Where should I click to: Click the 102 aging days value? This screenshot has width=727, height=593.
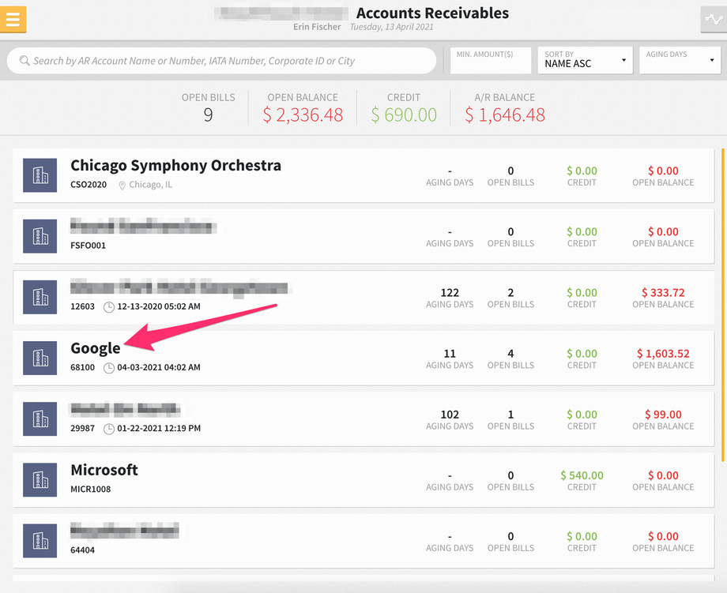pos(450,415)
